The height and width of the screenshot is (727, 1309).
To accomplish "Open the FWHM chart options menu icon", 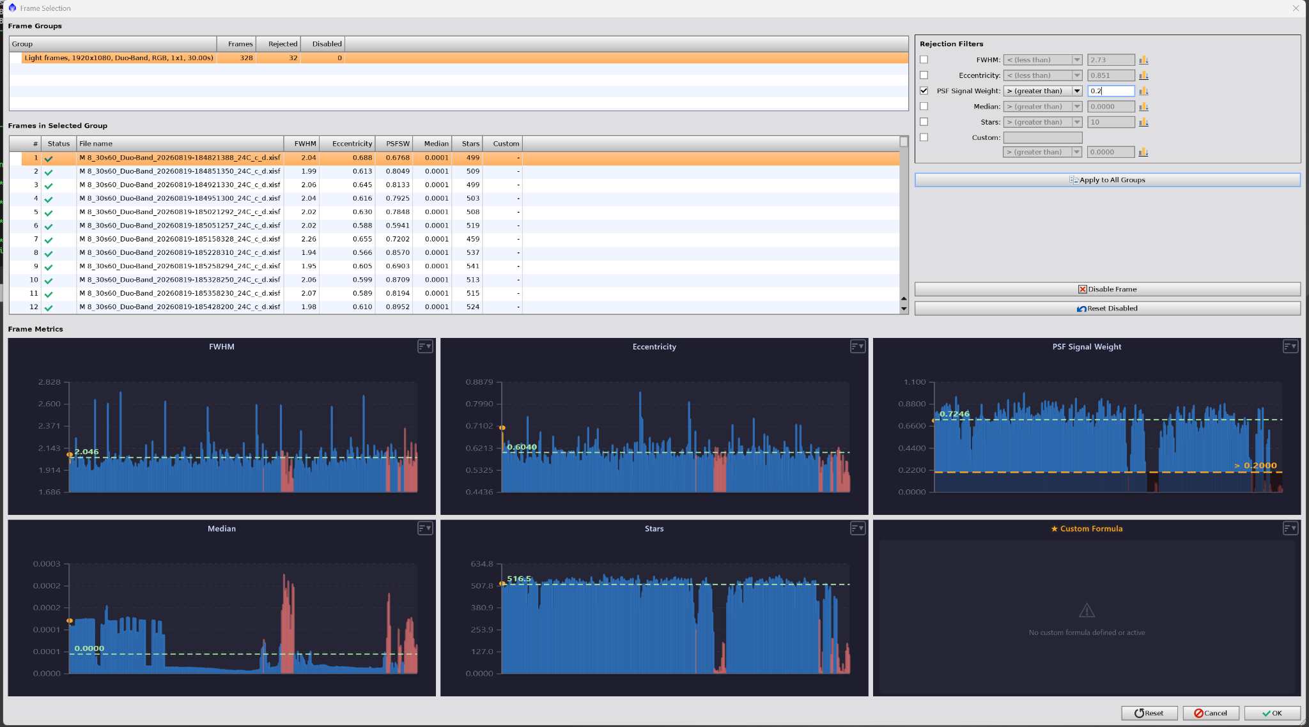I will 425,346.
